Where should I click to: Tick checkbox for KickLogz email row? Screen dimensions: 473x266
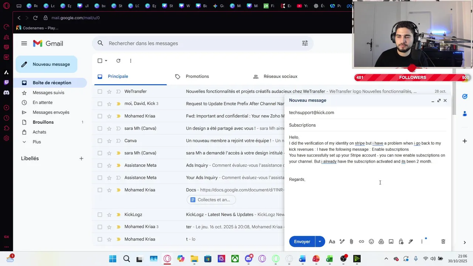point(100,215)
